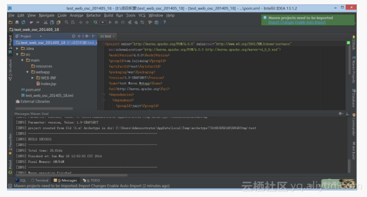Click the Paste toolbar icon
This screenshot has height=197, width=367.
pyautogui.click(x=59, y=22)
